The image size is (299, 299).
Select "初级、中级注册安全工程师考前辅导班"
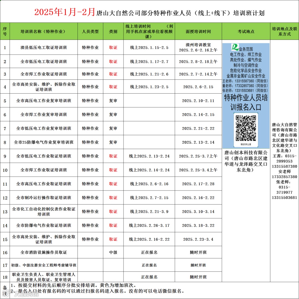tap(44, 265)
